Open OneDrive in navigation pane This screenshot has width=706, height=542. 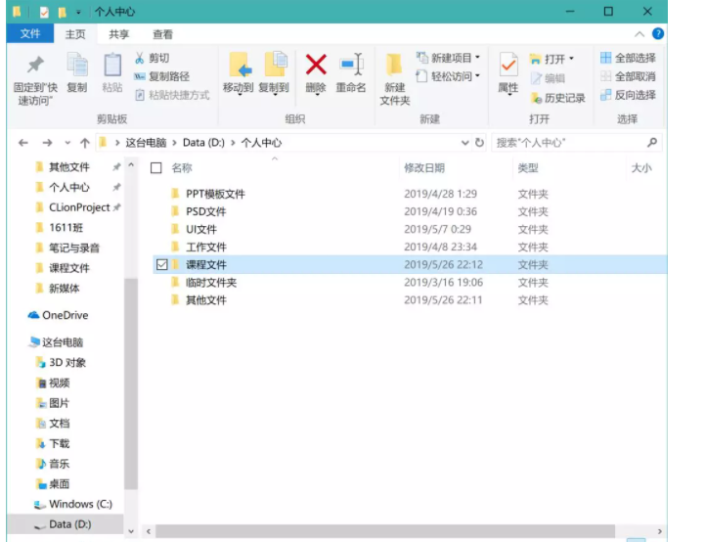point(58,315)
